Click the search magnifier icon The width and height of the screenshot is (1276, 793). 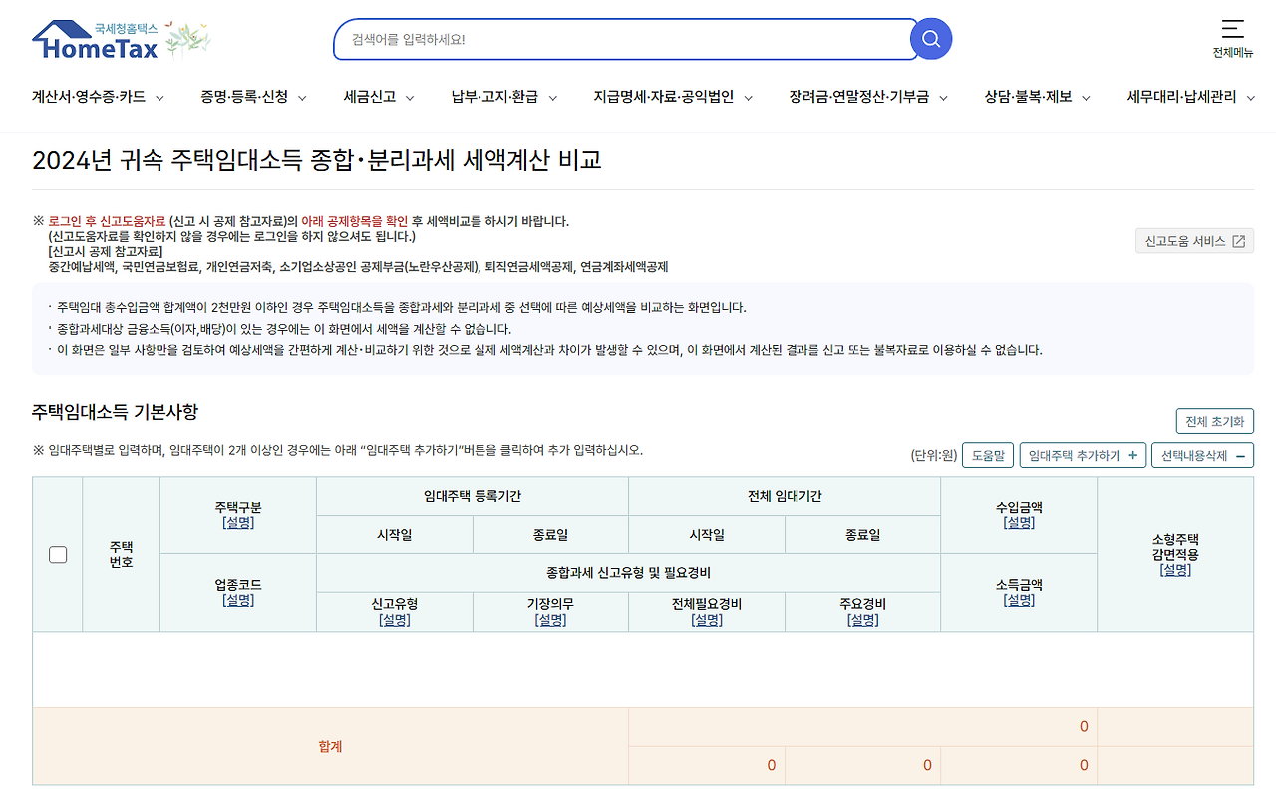point(930,39)
